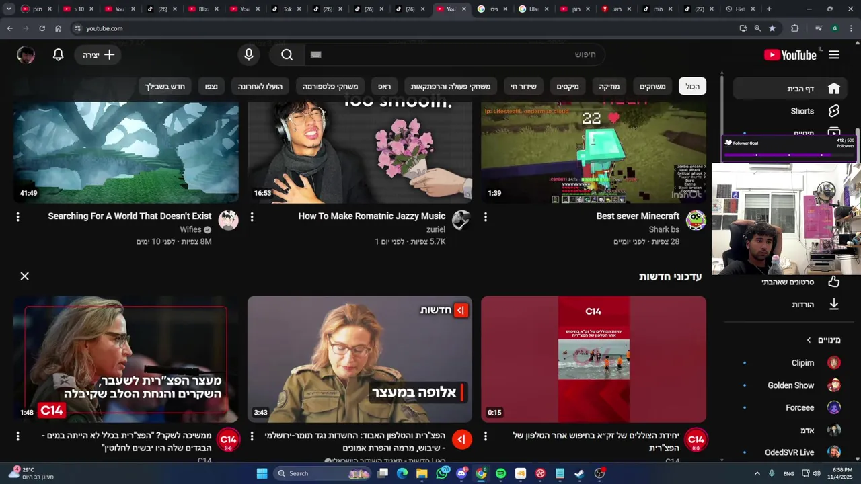Select the חדש בשבילך filter chip
The width and height of the screenshot is (861, 484).
[x=165, y=87]
